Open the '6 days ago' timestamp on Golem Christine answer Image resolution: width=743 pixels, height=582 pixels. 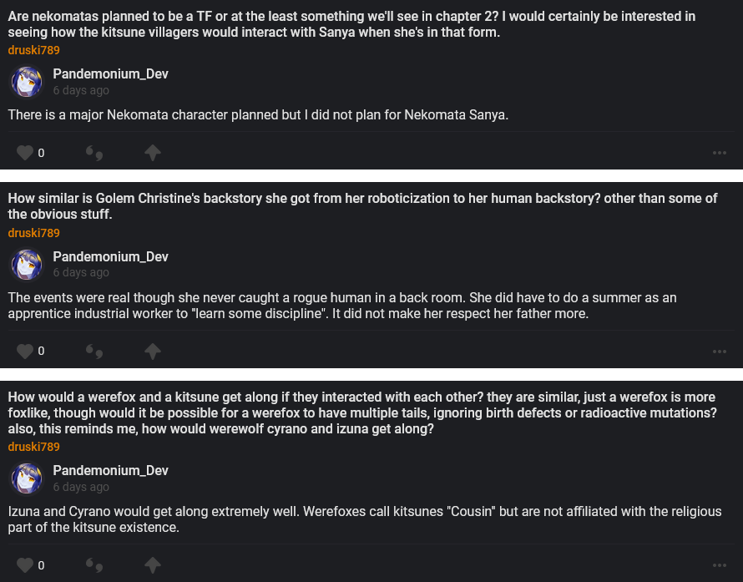(x=81, y=272)
